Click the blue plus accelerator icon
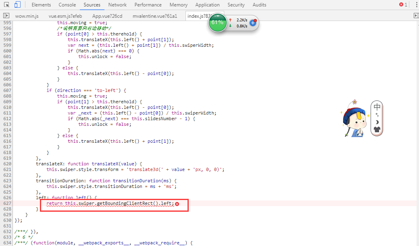The height and width of the screenshot is (246, 419). [253, 23]
